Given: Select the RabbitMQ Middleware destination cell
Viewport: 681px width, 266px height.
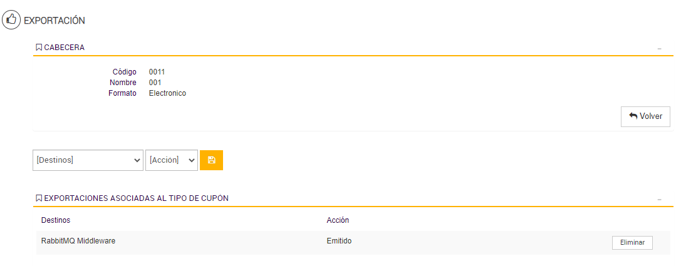Looking at the screenshot, I should click(x=78, y=241).
